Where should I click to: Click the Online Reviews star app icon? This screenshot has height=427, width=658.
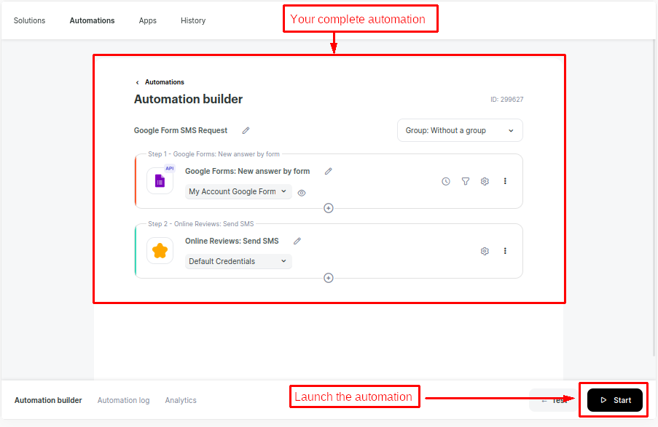point(160,251)
